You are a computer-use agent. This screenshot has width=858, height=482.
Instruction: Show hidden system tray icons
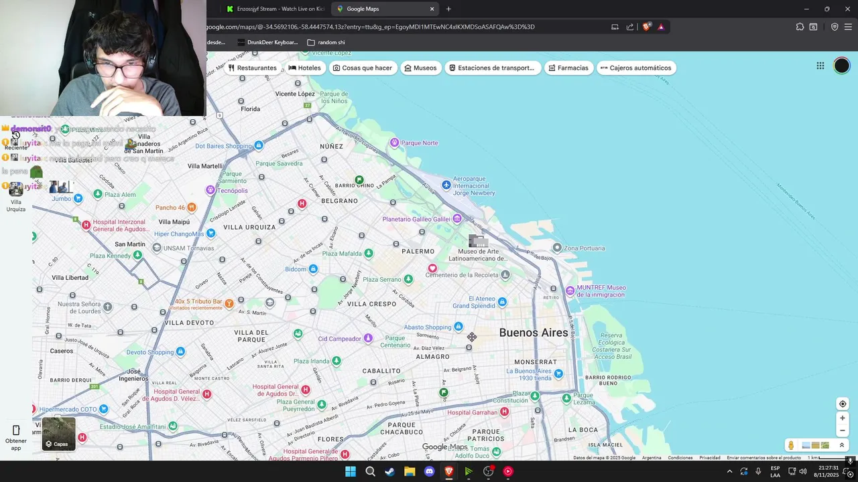coord(729,471)
